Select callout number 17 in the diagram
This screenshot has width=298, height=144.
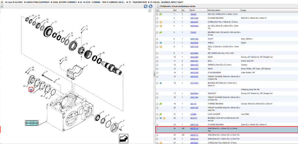[x=55, y=22]
